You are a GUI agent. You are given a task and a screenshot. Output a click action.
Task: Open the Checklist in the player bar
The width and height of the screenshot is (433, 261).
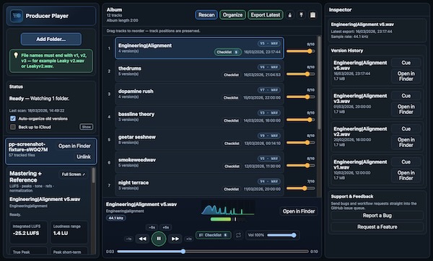(x=213, y=235)
